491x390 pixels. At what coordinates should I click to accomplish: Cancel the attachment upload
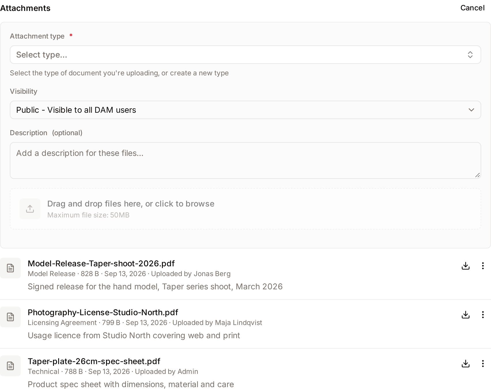[x=473, y=8]
